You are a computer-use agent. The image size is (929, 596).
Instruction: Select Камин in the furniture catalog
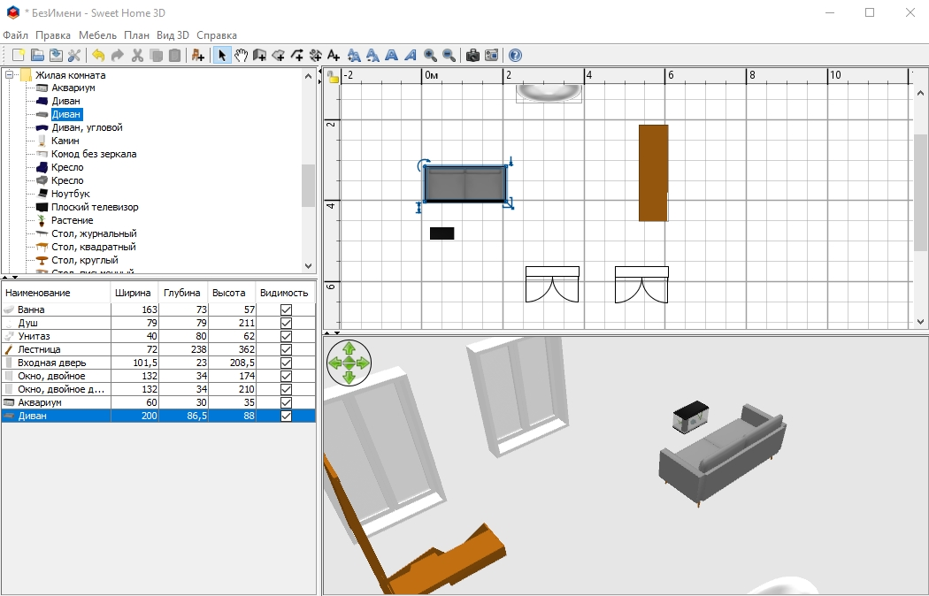(x=65, y=141)
